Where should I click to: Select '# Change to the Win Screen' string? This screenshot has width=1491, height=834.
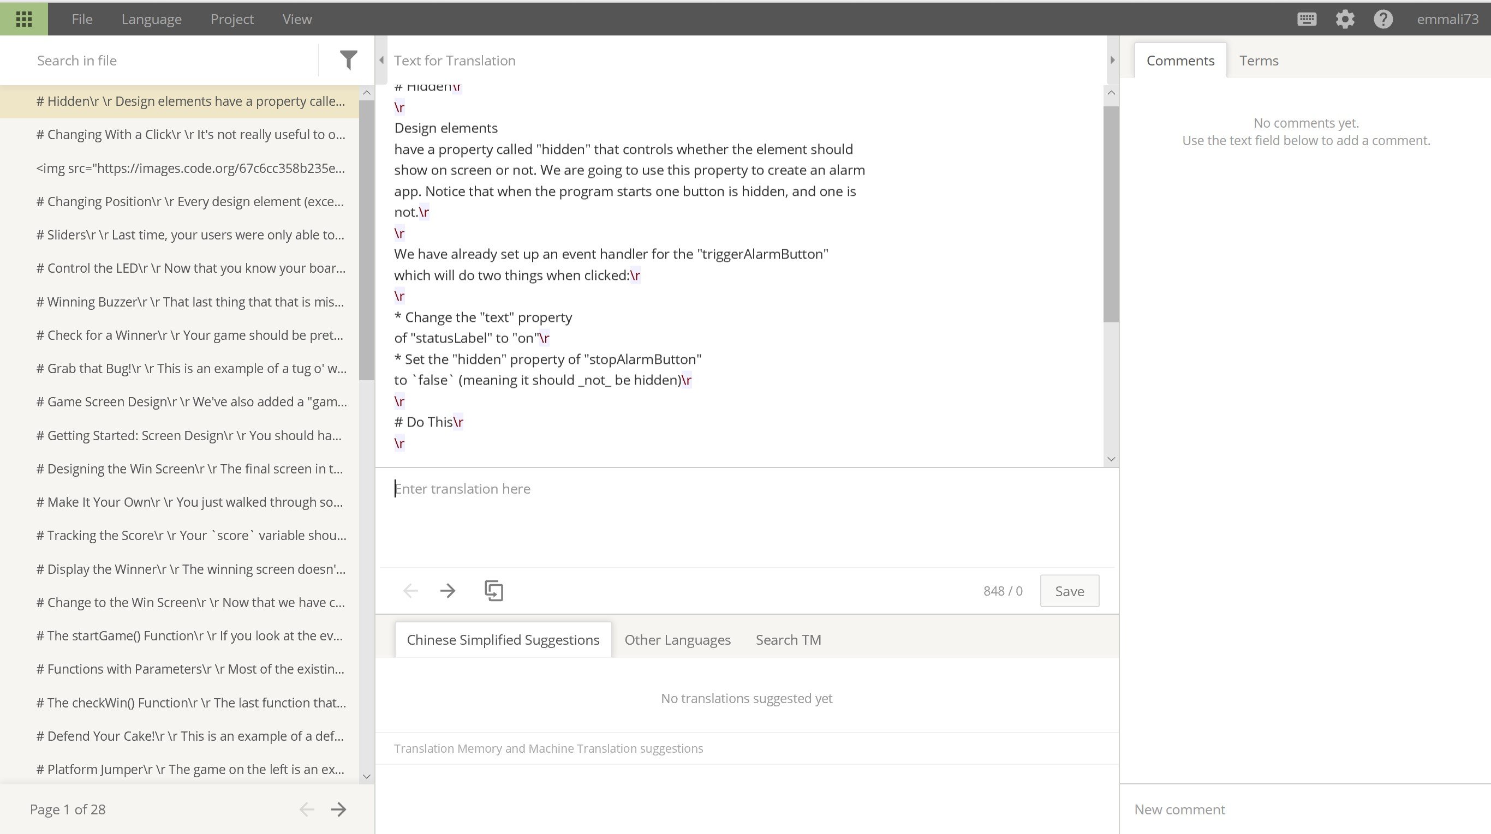180,603
